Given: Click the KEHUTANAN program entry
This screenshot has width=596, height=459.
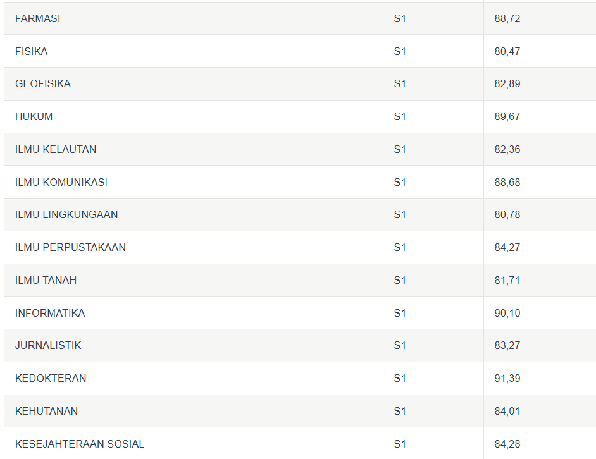Looking at the screenshot, I should (x=47, y=412).
